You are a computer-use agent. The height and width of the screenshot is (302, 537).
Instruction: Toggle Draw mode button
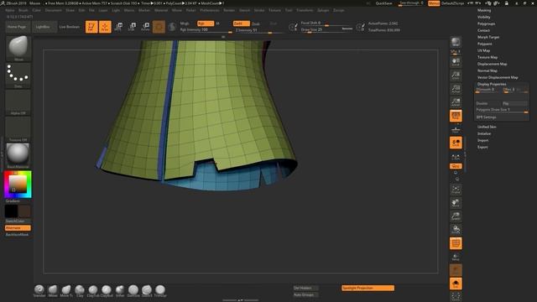105,27
